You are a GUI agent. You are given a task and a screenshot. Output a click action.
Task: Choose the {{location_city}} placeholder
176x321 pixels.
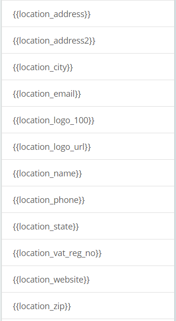point(88,67)
